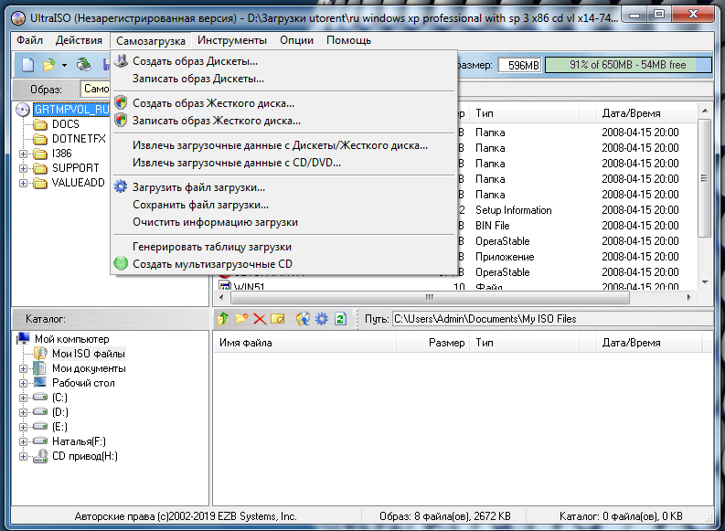Choose Очистить информацию загрузки entry
The height and width of the screenshot is (531, 725).
284,222
